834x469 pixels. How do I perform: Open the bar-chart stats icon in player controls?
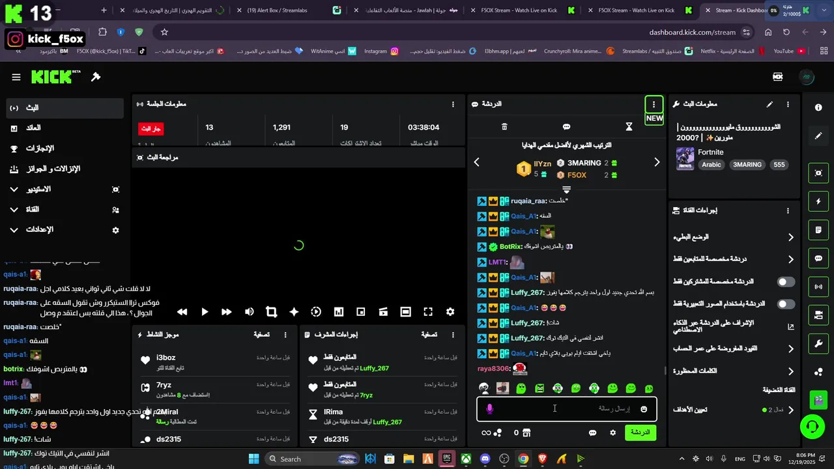(339, 312)
